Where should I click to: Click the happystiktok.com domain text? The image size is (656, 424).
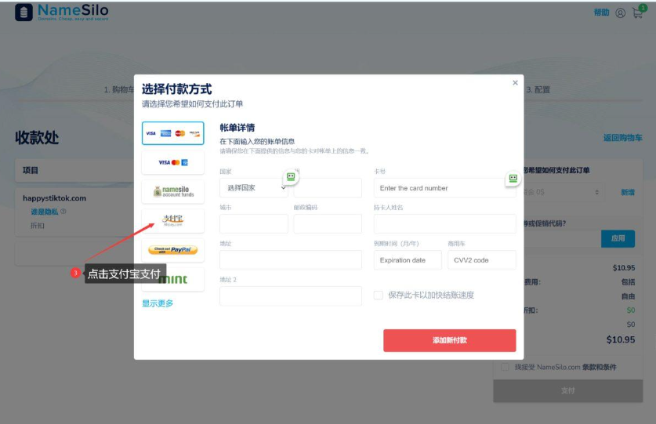(54, 198)
